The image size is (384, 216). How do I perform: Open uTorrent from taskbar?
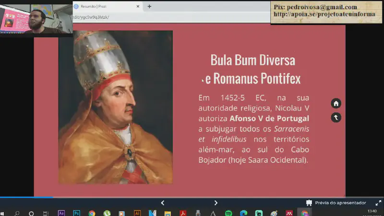pyautogui.click(x=107, y=213)
